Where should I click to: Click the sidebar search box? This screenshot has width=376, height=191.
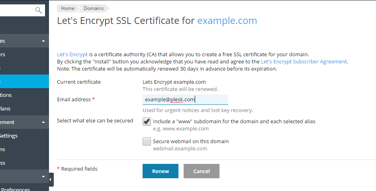point(18,10)
